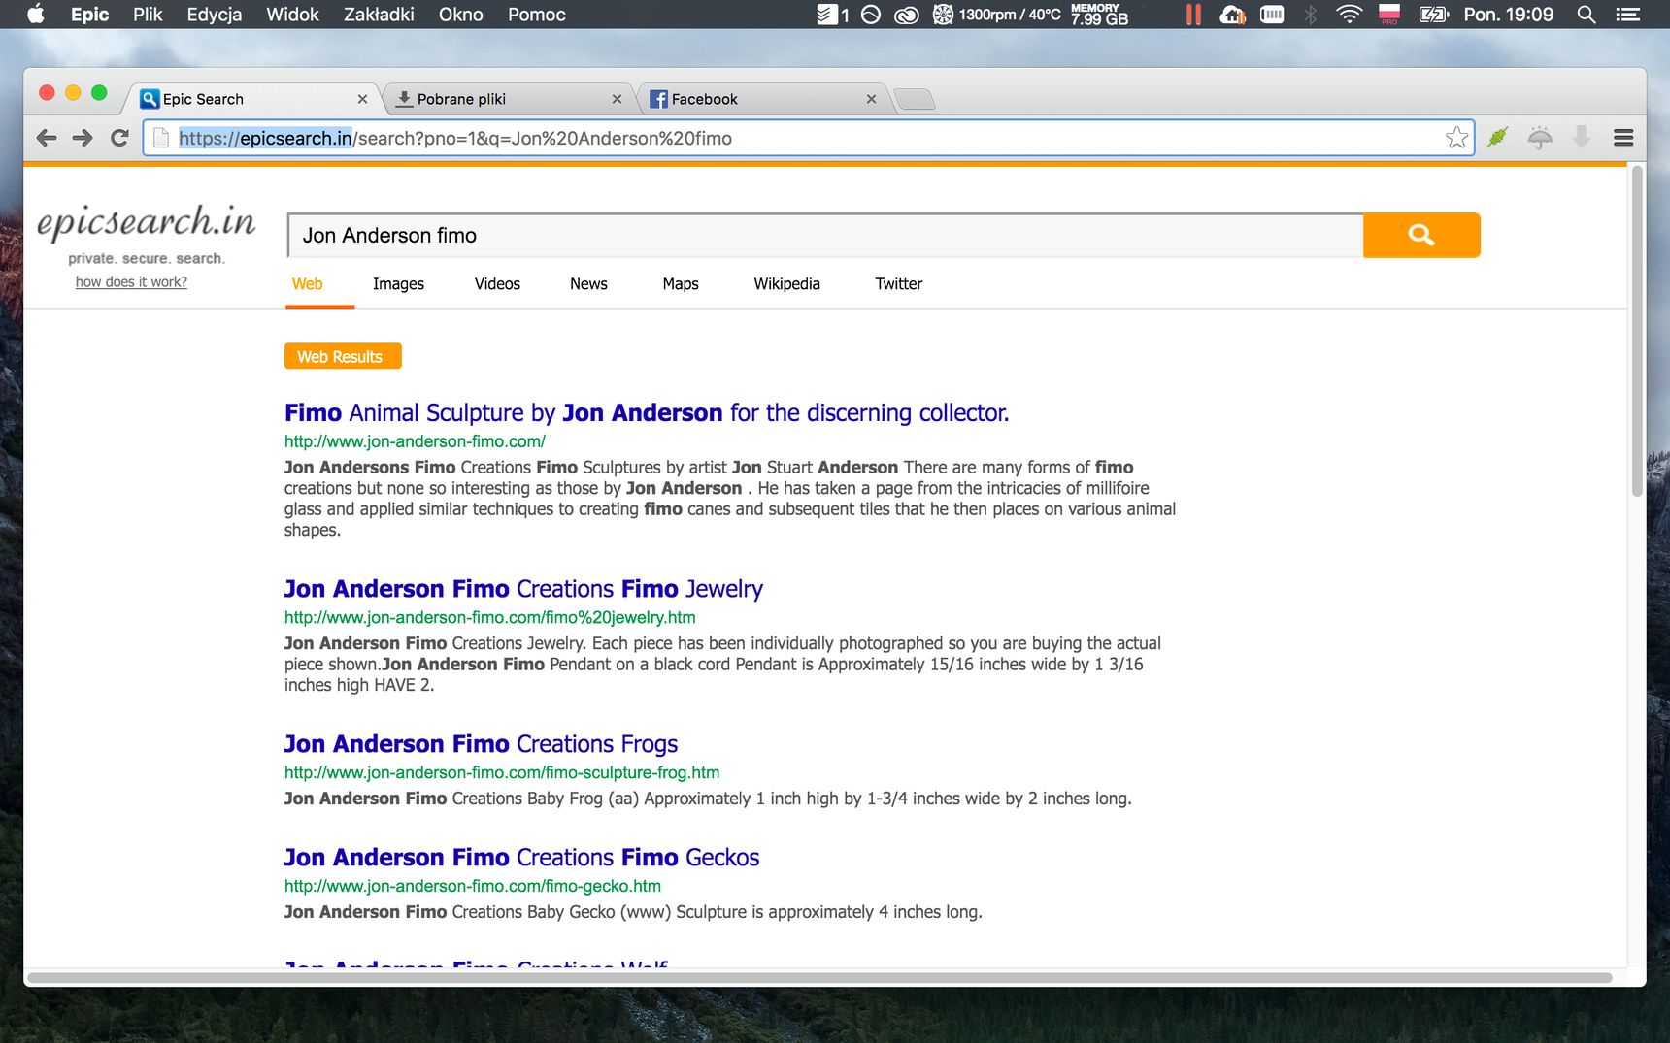
Task: Click the vertical page scrollbar thumb
Action: 1637,331
